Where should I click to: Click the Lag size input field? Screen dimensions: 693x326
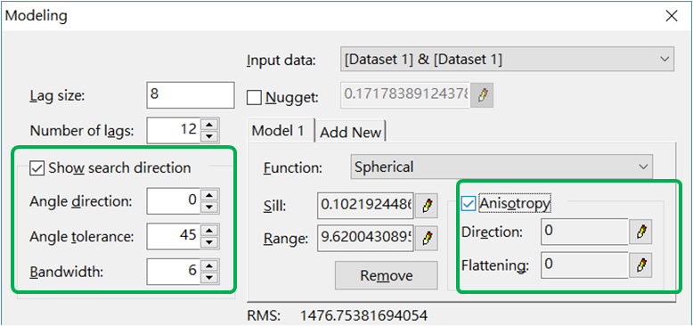tap(190, 95)
